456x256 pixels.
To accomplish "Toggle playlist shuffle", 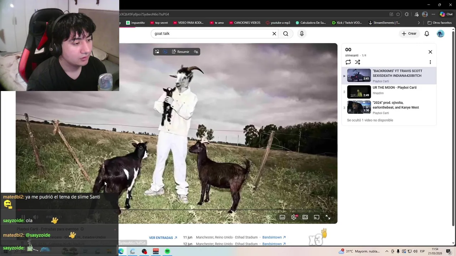I will (x=358, y=62).
